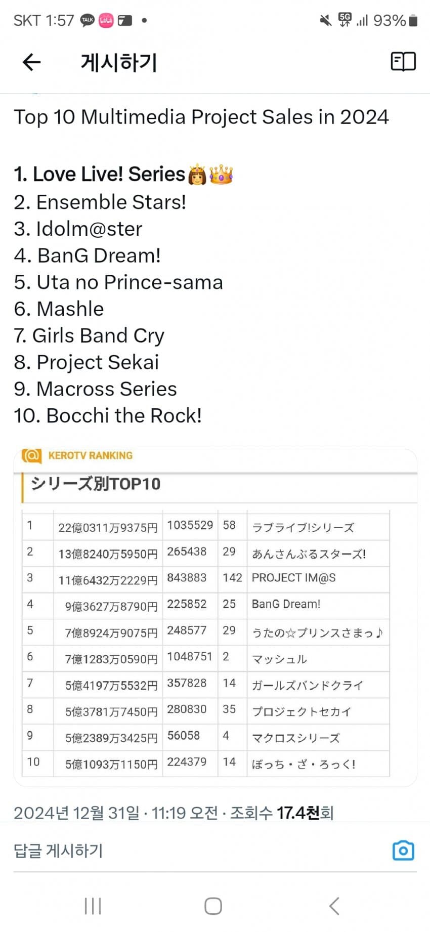430x932 pixels.
Task: Tap the Top 10 Multimedia Project headline
Action: tap(201, 117)
